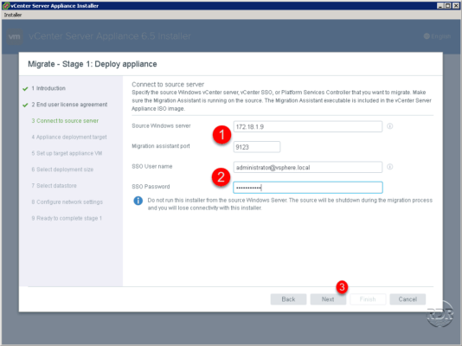Viewport: 462px width, 346px height.
Task: Click the VMware vm logo
Action: (15, 36)
